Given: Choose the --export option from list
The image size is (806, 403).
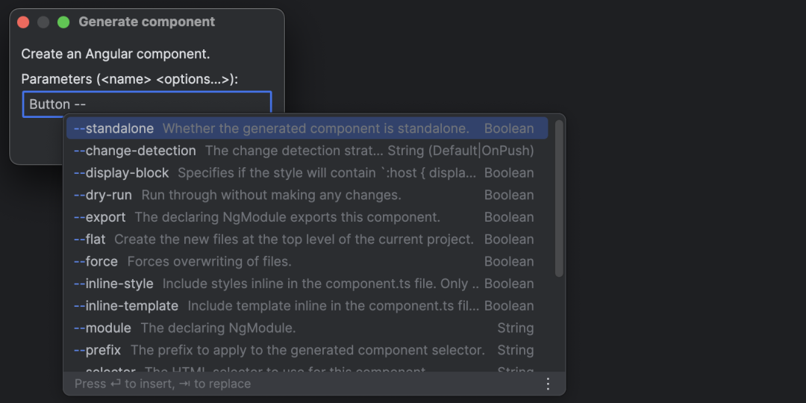Looking at the screenshot, I should coord(100,217).
